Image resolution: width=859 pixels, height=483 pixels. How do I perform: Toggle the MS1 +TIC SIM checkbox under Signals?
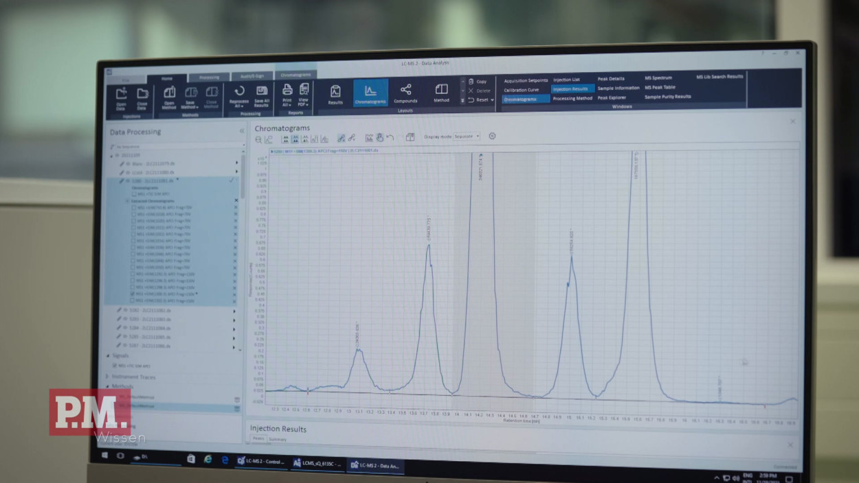(x=114, y=366)
